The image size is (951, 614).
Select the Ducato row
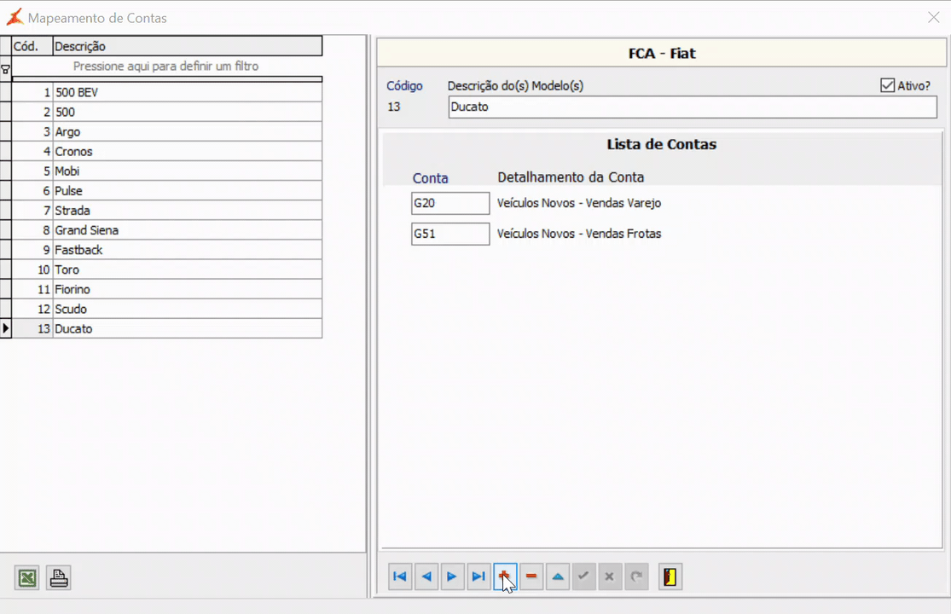click(167, 328)
